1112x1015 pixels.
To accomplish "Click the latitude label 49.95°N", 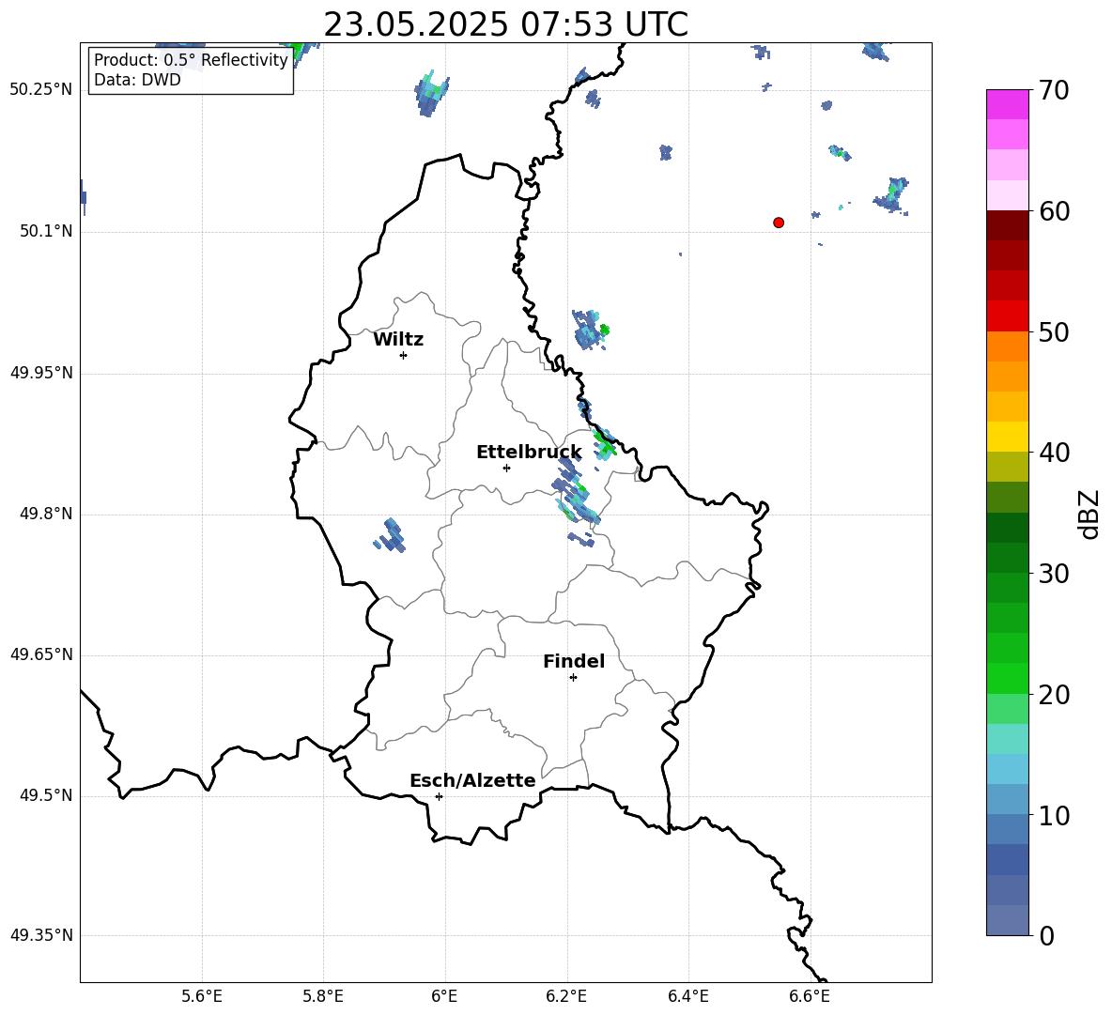I will pyautogui.click(x=41, y=373).
